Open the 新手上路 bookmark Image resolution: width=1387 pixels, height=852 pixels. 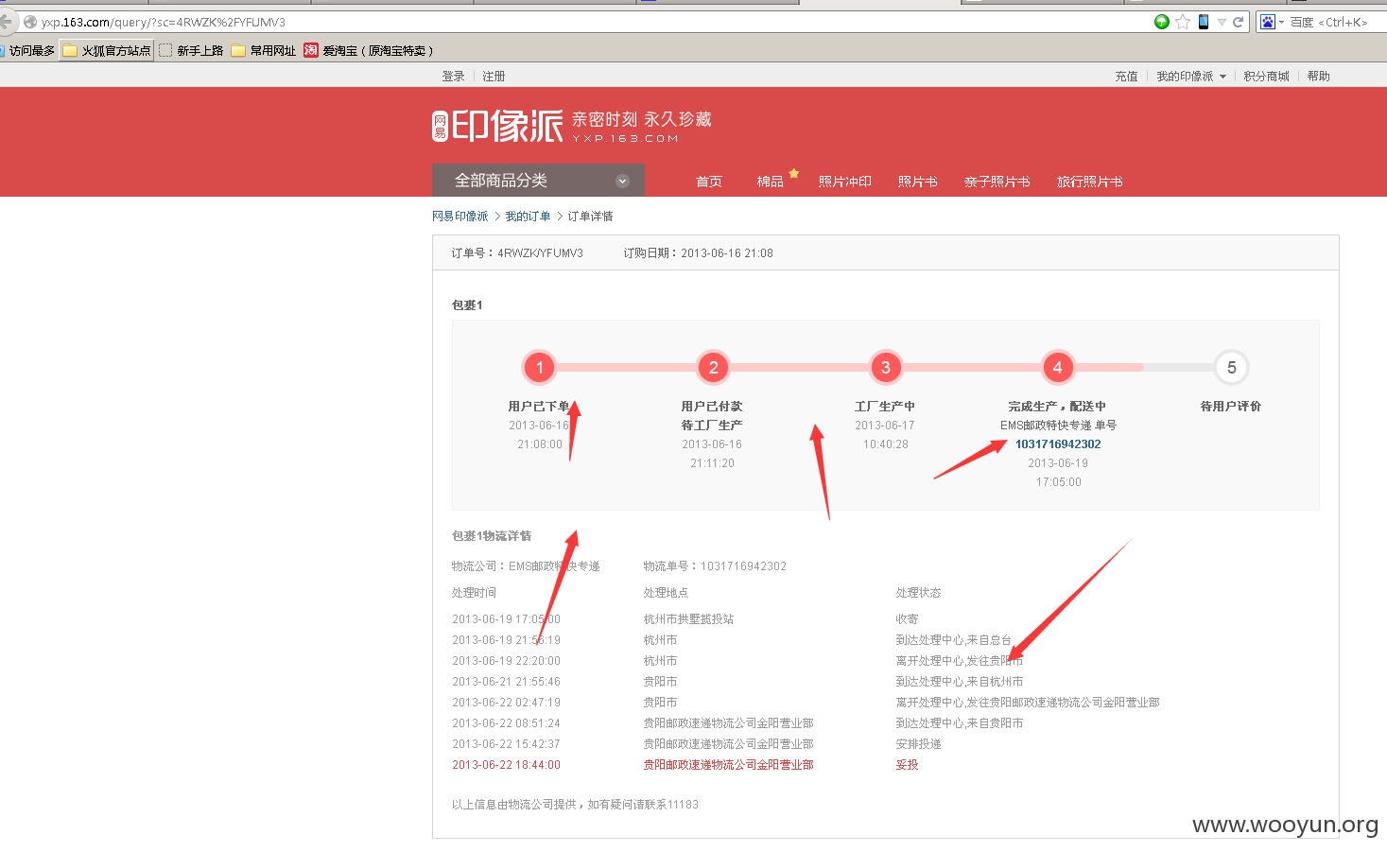click(x=192, y=51)
